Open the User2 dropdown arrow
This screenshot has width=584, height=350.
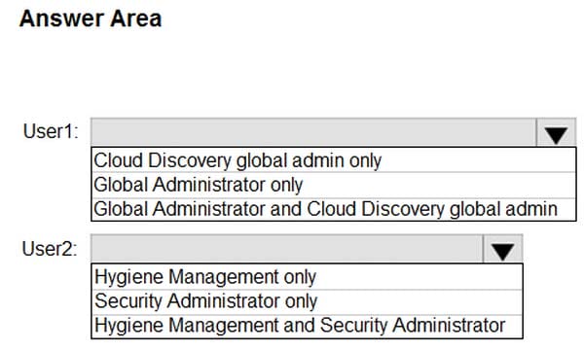[x=503, y=249]
